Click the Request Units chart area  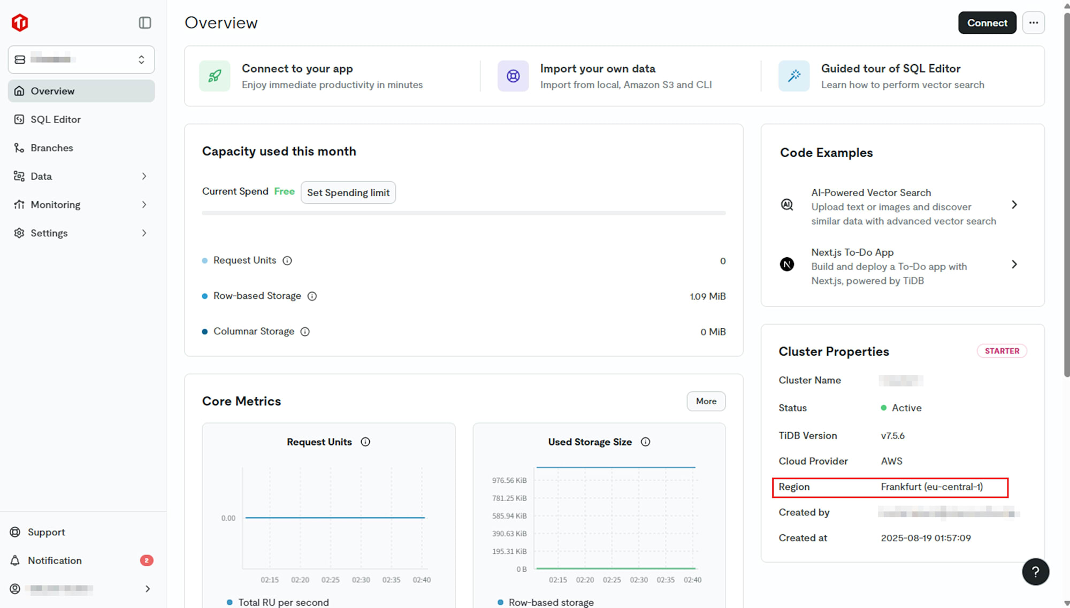tap(335, 518)
